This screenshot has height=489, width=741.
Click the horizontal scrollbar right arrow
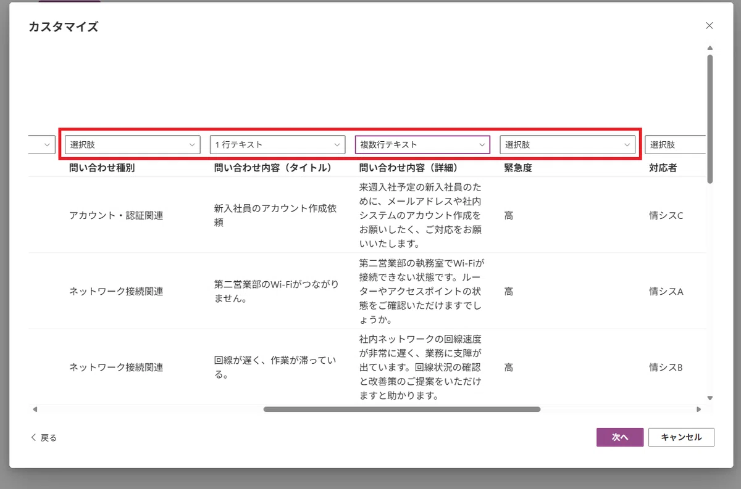pos(699,409)
